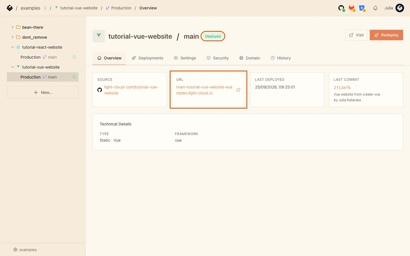Open the main-tutorial-vue-website URL link

click(204, 90)
